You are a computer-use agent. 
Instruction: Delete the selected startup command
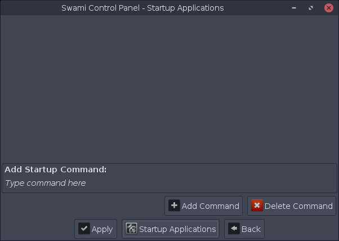coord(292,206)
